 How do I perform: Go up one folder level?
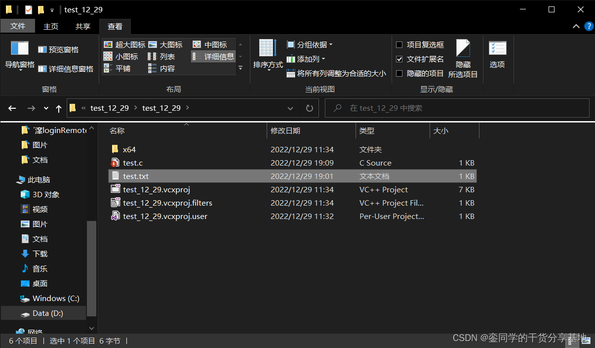click(x=59, y=108)
